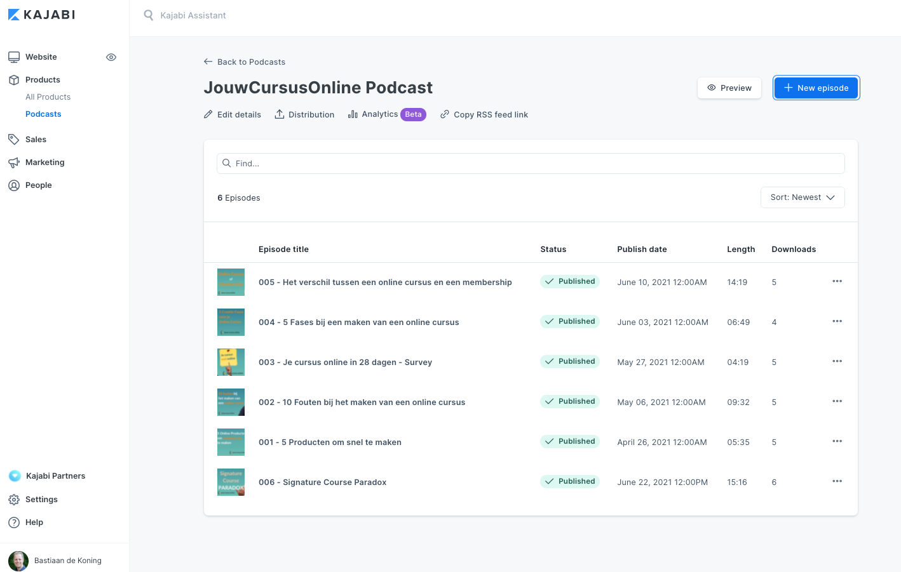Open episode "002 - 10 Fouten bij het maken van een online cursus"
The width and height of the screenshot is (901, 572).
[362, 402]
